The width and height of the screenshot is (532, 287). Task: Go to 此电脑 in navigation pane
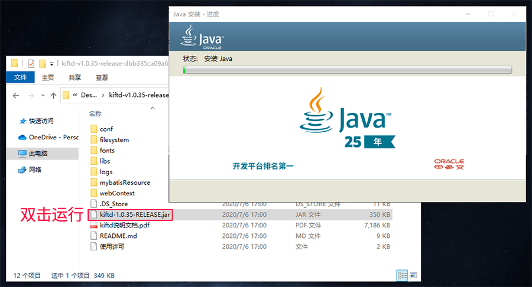point(38,153)
